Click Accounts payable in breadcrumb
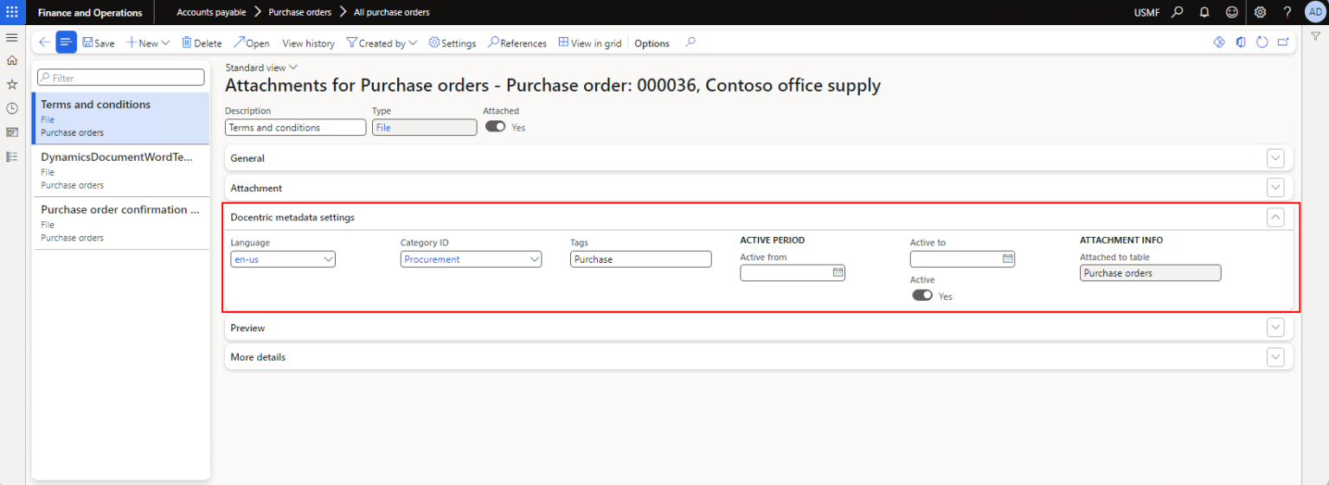1329x485 pixels. click(x=211, y=12)
